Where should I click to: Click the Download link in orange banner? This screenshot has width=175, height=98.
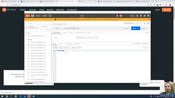tap(77, 20)
